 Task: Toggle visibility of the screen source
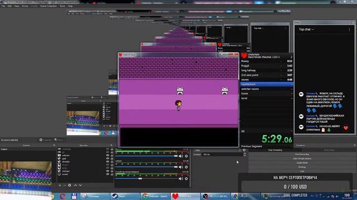click(108, 174)
